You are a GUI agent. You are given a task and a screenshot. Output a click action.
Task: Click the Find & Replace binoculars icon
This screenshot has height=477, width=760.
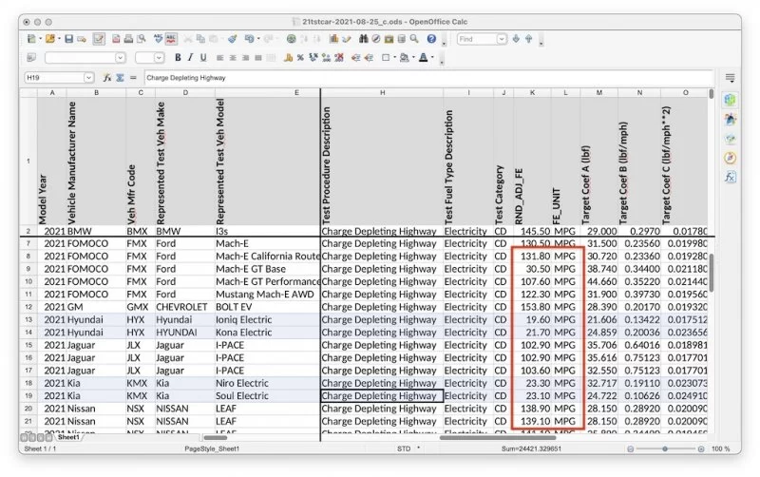tap(364, 39)
